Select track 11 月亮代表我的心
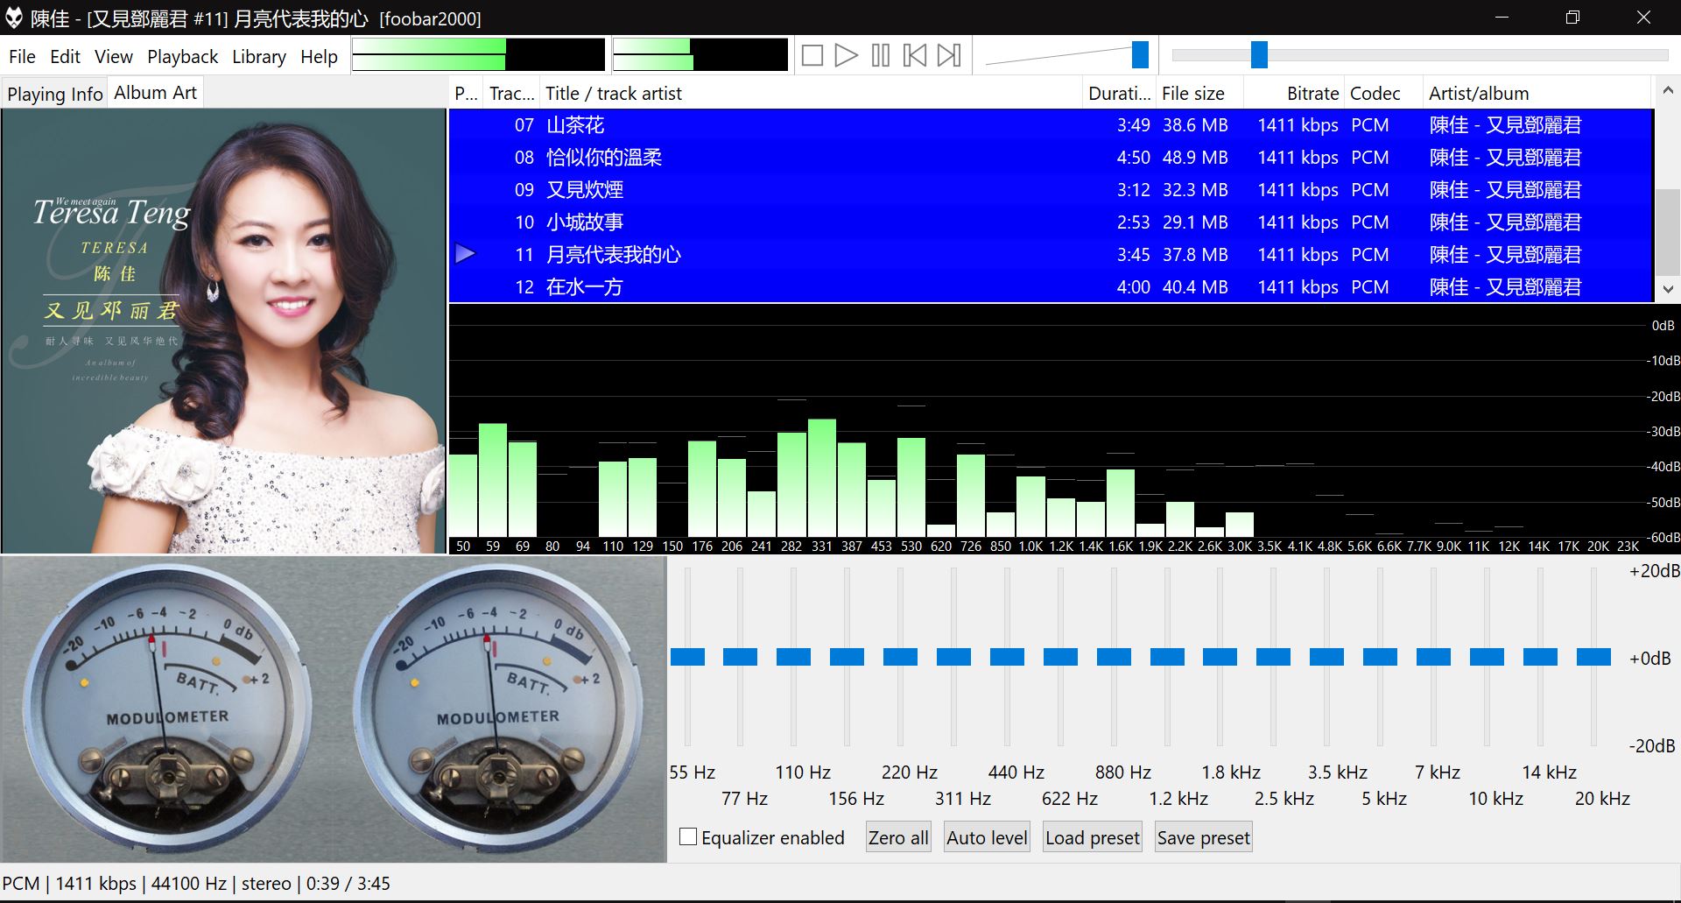Viewport: 1681px width, 903px height. 1051,255
